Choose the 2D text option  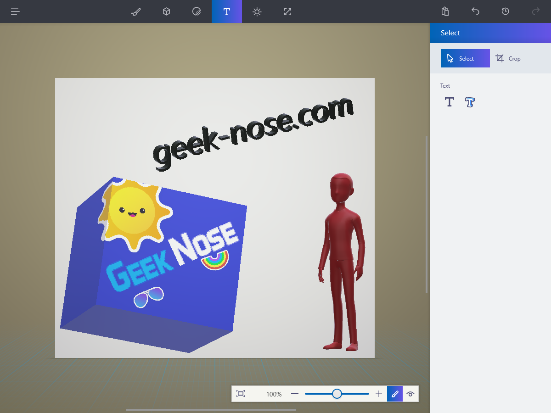(x=450, y=102)
